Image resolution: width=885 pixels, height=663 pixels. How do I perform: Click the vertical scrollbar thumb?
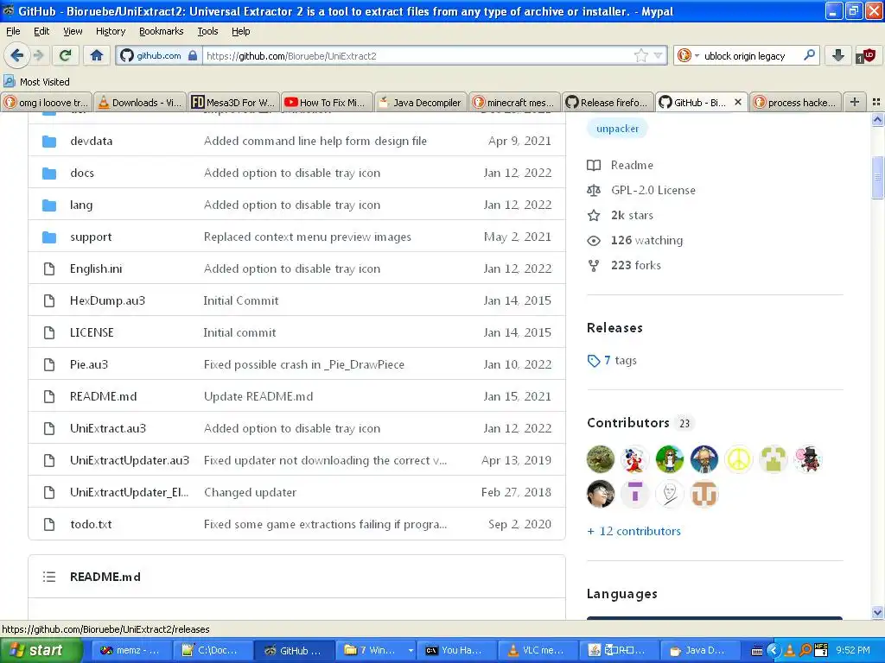coord(877,177)
